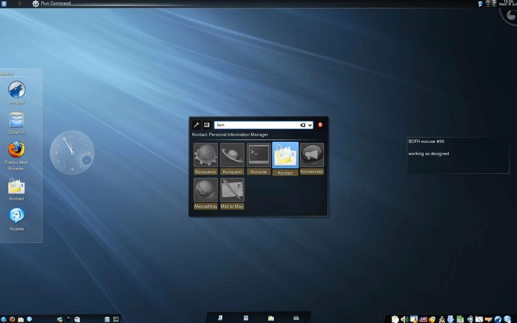517x323 pixels.
Task: Open KRunner settings wrench icon
Action: click(x=196, y=125)
